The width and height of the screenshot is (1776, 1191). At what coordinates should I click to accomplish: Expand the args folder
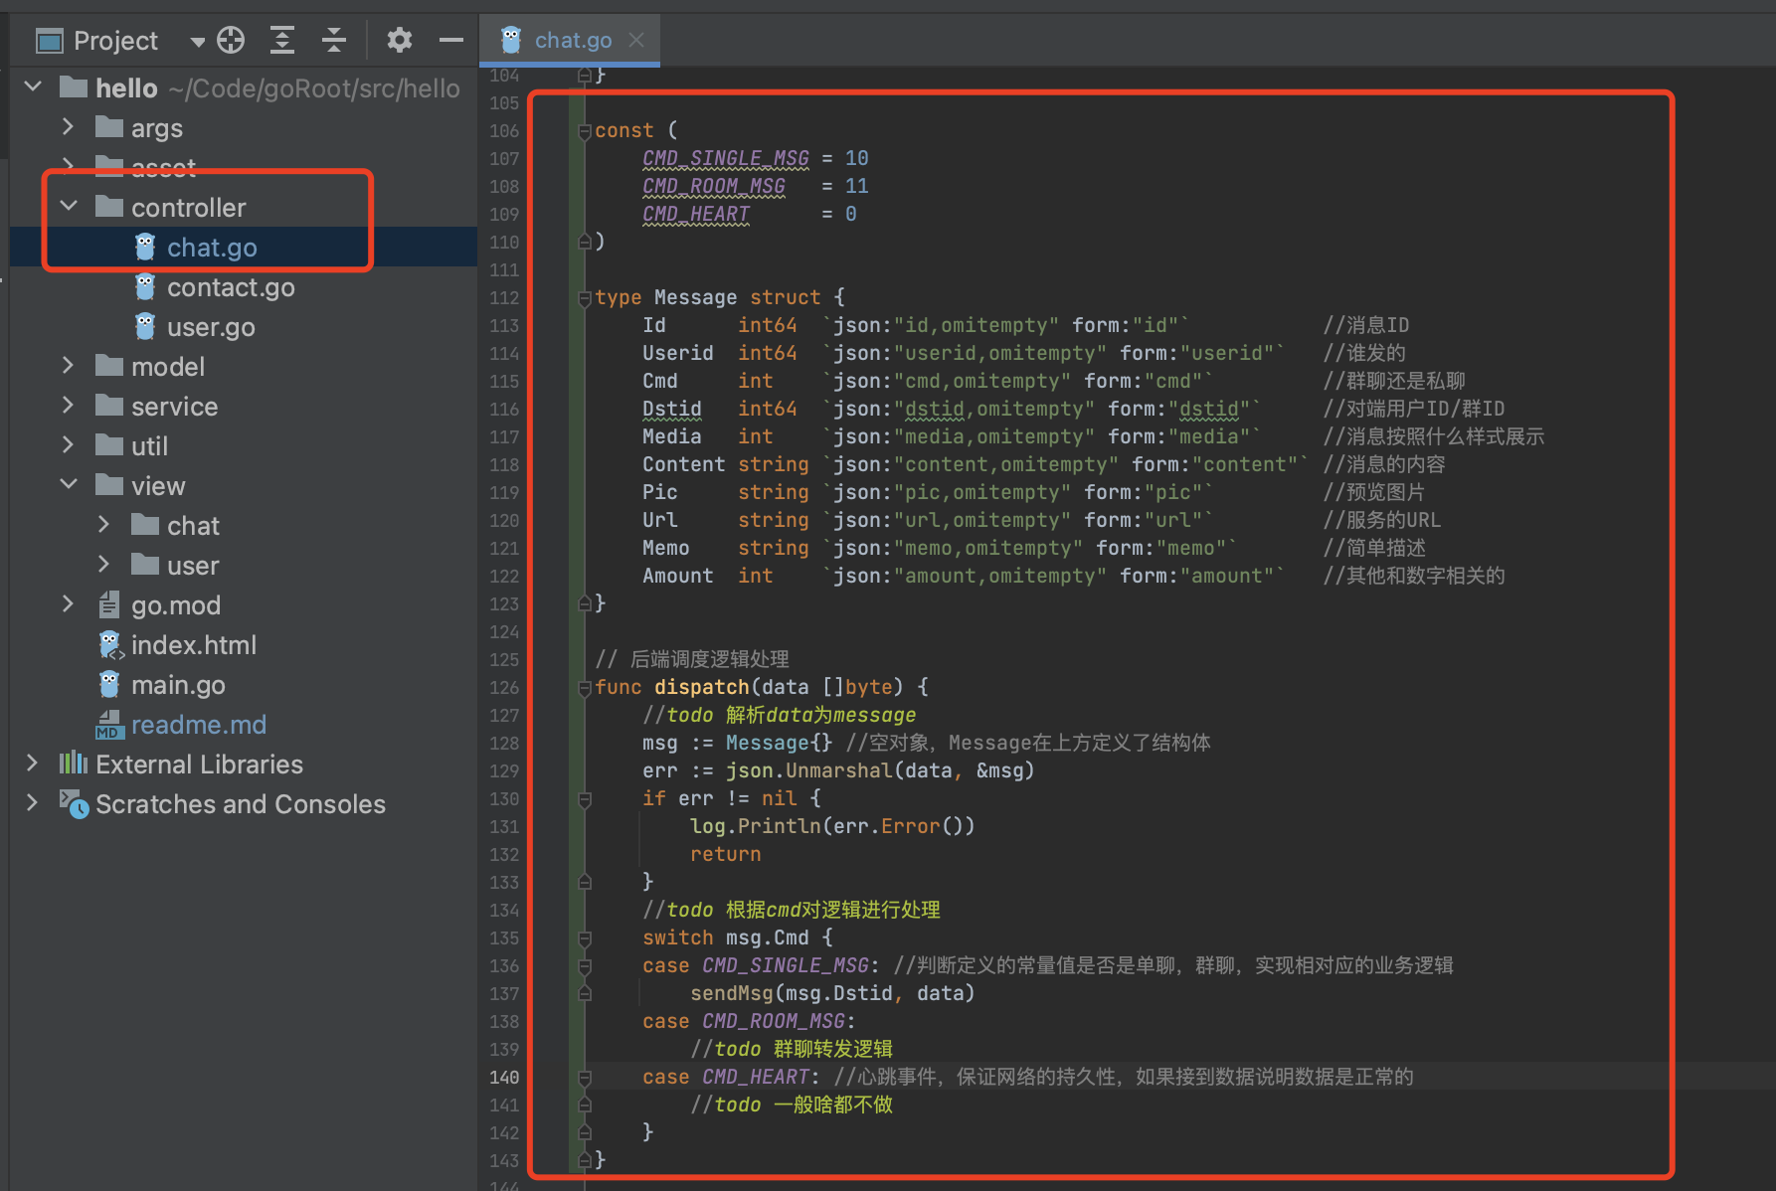pyautogui.click(x=68, y=127)
